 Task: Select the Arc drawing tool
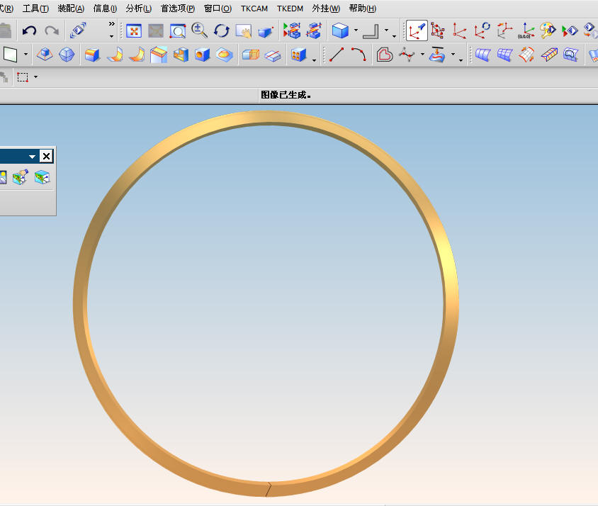pos(359,55)
